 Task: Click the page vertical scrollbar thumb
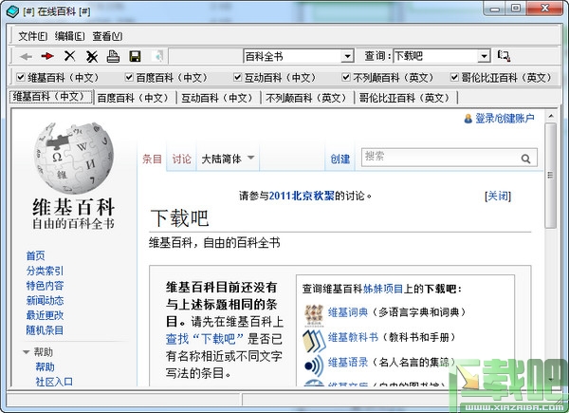[550, 176]
